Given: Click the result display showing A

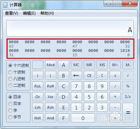Looking at the screenshot, I should click(70, 28).
